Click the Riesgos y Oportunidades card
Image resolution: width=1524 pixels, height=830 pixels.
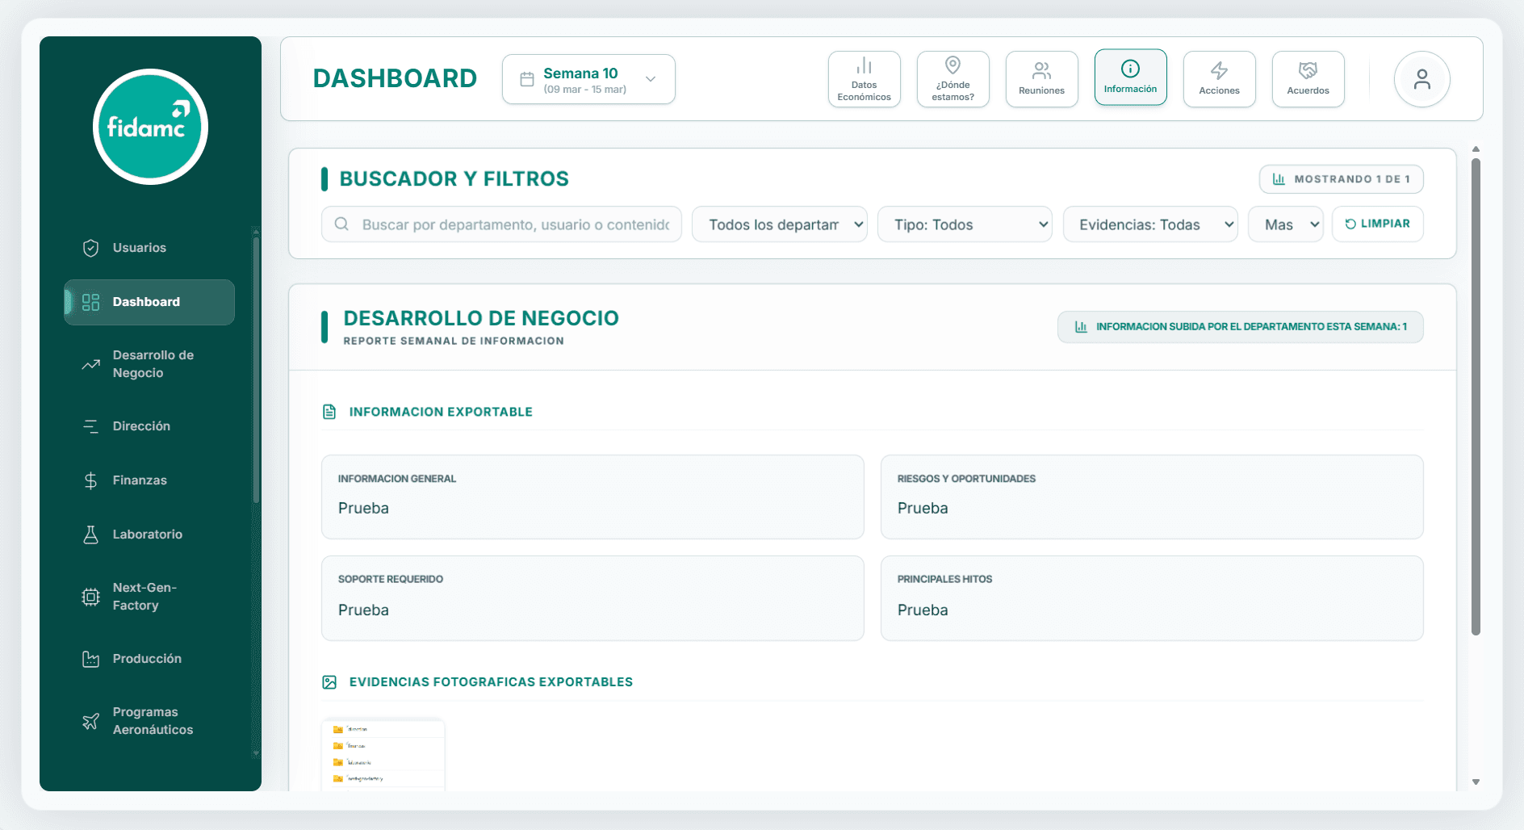[1152, 497]
